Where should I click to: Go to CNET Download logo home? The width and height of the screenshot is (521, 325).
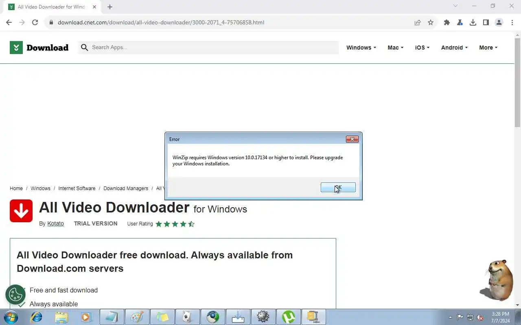(x=39, y=48)
